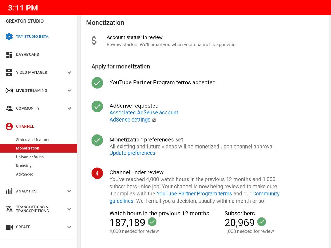Click the dollar sign account status icon
331x248 pixels.
click(94, 41)
